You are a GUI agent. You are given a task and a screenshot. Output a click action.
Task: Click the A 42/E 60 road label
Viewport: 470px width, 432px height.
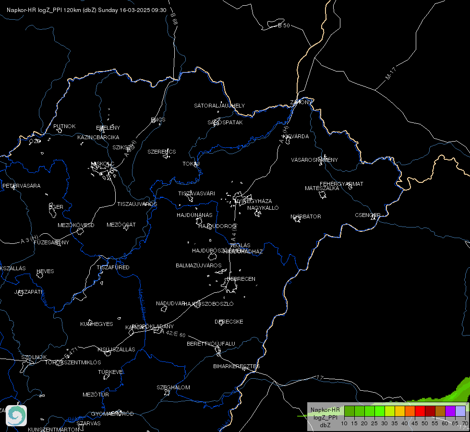[x=173, y=333]
